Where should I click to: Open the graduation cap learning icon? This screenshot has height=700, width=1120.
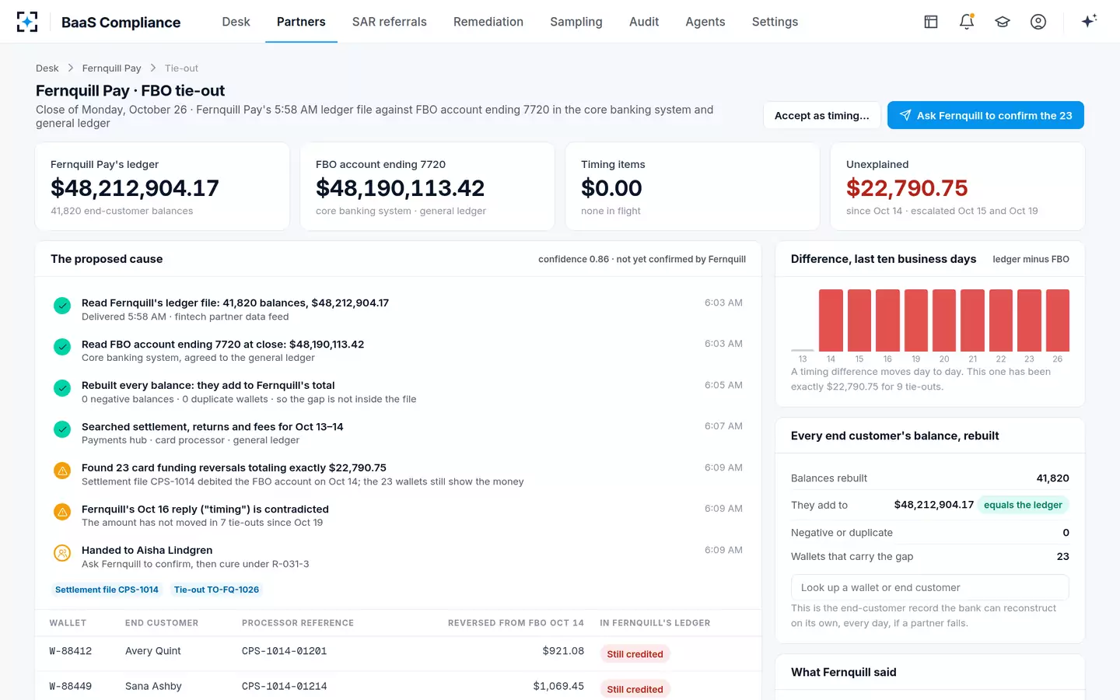point(1003,22)
